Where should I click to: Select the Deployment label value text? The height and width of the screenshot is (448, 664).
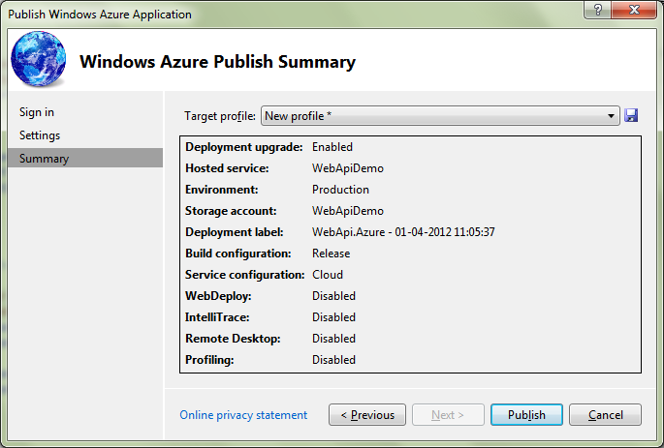[403, 232]
